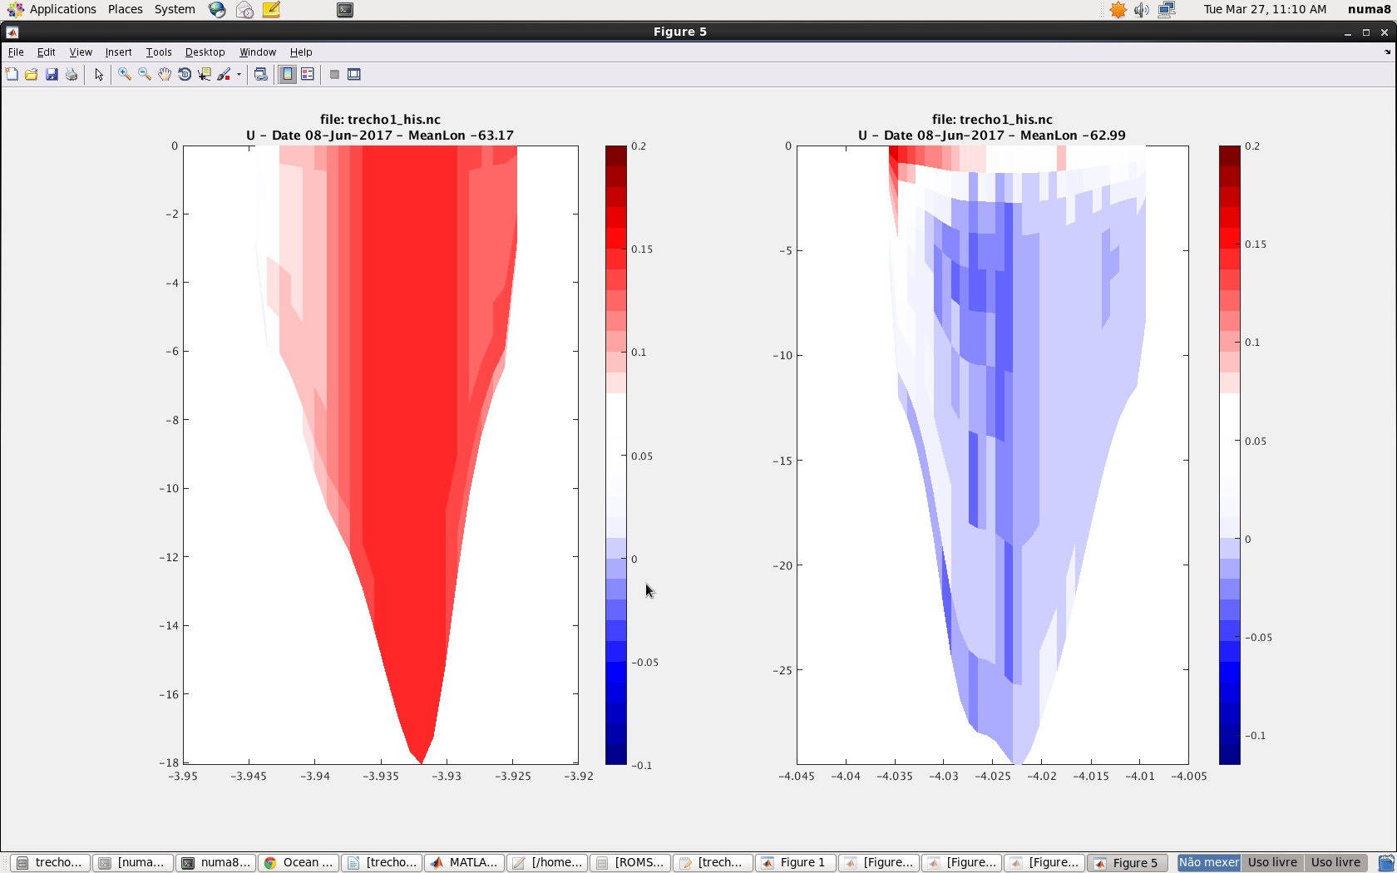Screen dimensions: 1397x873
Task: Open the Tools menu
Action: tap(159, 52)
